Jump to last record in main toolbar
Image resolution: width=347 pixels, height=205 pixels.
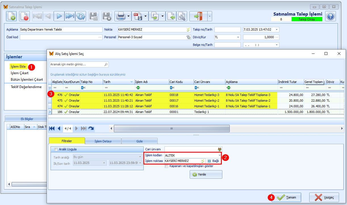70,16
